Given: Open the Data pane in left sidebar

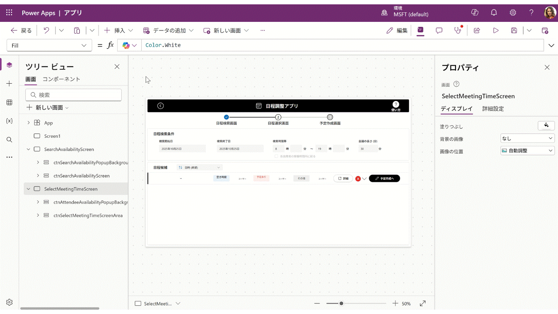Looking at the screenshot, I should pos(9,102).
